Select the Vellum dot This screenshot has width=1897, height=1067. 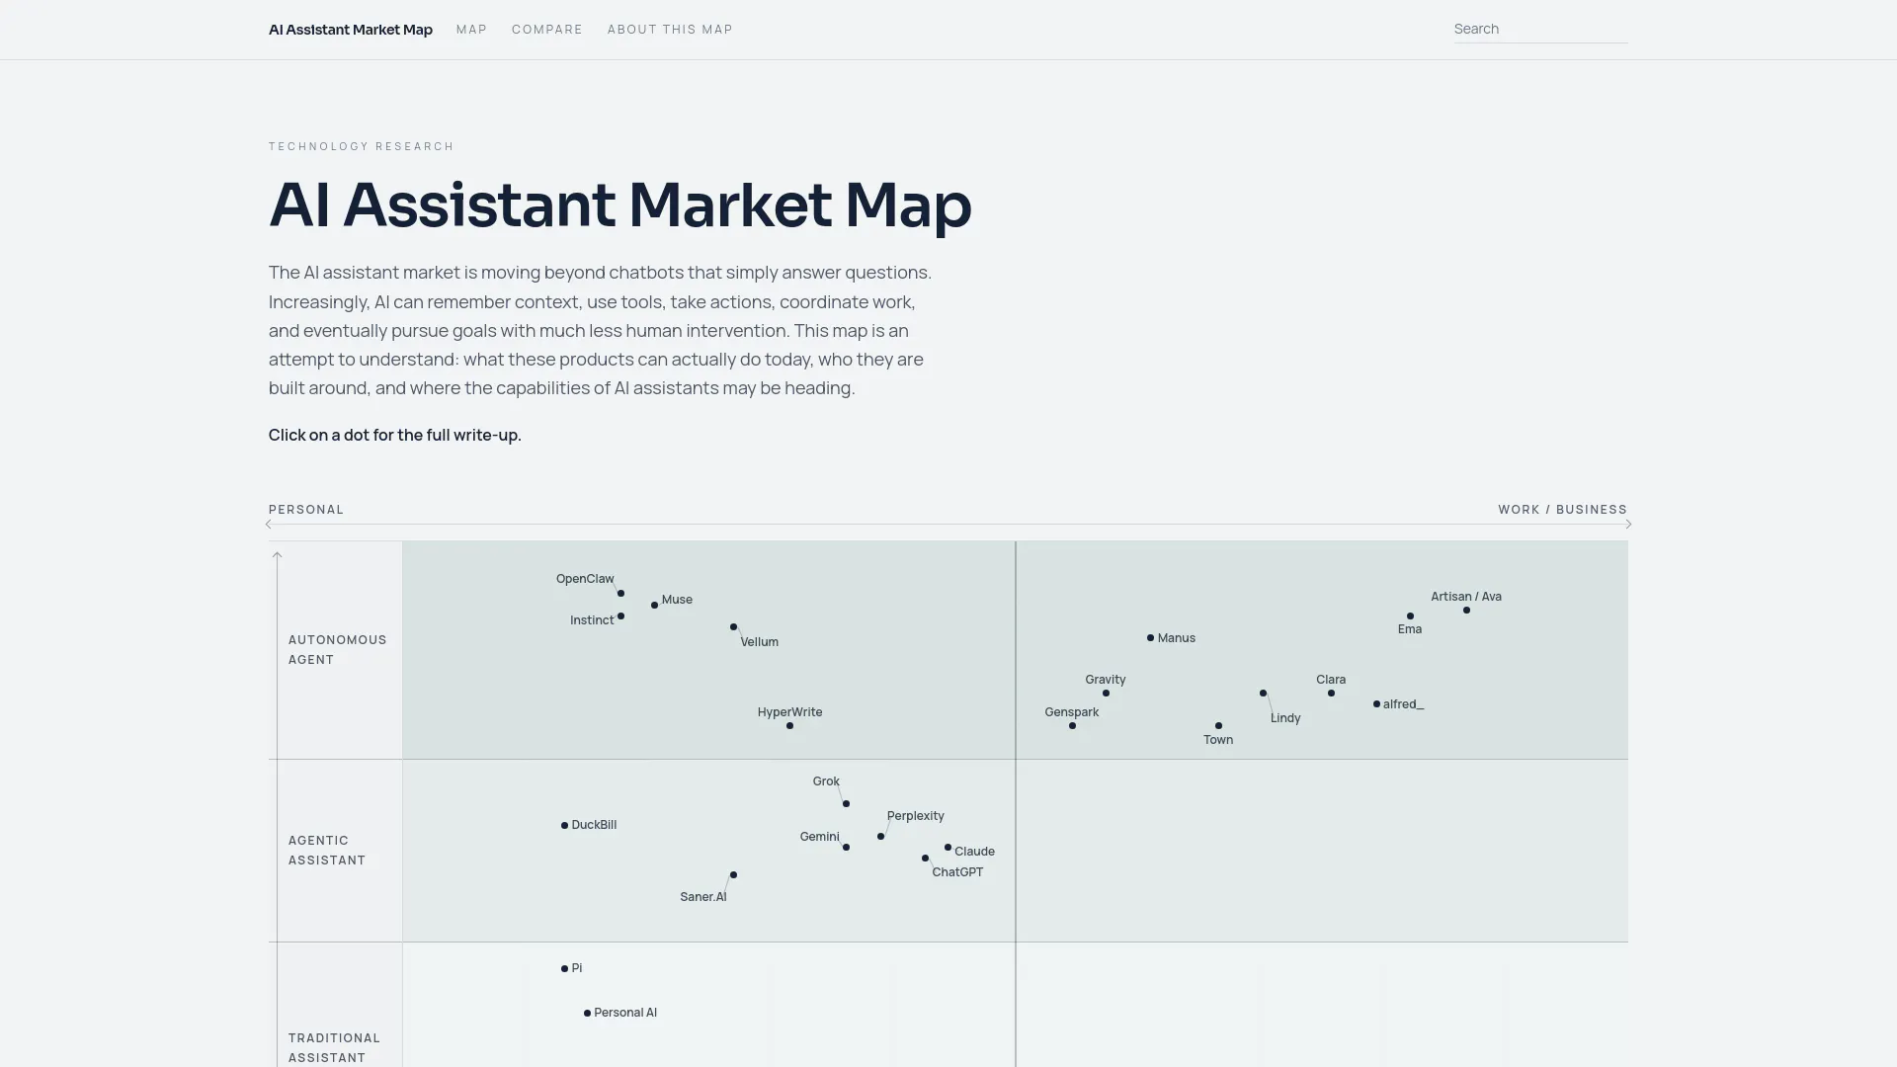(x=733, y=627)
